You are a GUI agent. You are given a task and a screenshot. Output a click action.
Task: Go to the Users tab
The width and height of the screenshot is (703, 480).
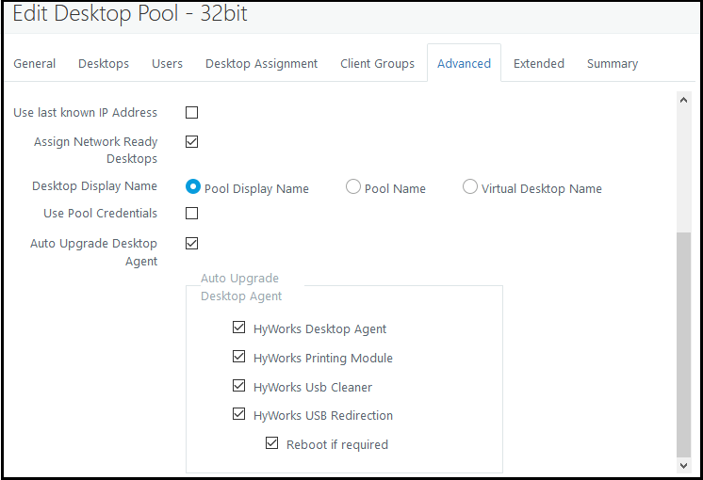point(167,64)
